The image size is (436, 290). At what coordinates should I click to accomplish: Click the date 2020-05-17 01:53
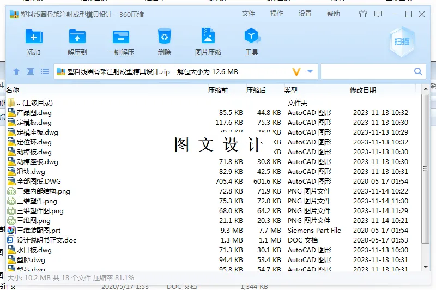(380, 240)
